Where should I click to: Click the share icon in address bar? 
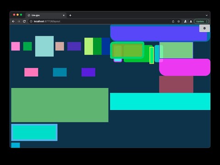[173, 22]
